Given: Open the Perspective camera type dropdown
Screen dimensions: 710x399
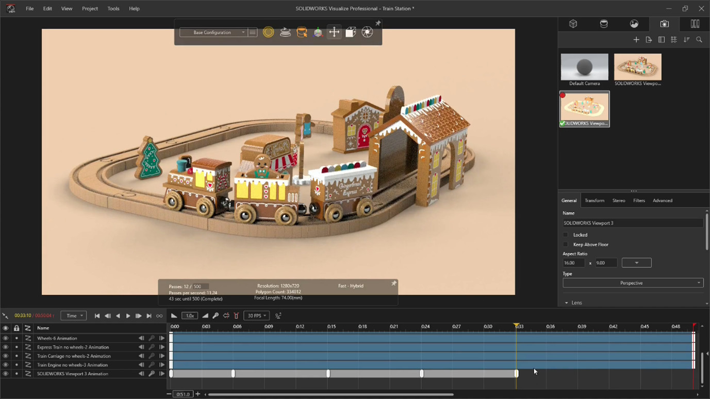Looking at the screenshot, I should (x=633, y=283).
